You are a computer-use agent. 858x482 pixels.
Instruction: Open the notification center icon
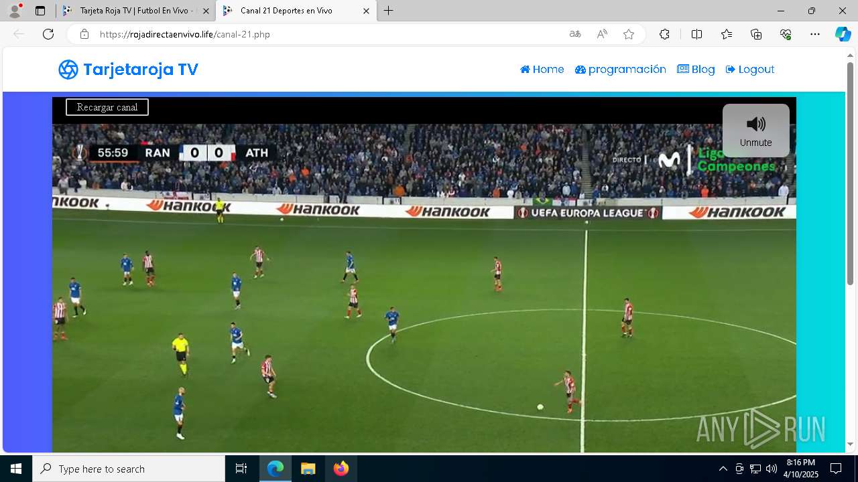(x=836, y=469)
